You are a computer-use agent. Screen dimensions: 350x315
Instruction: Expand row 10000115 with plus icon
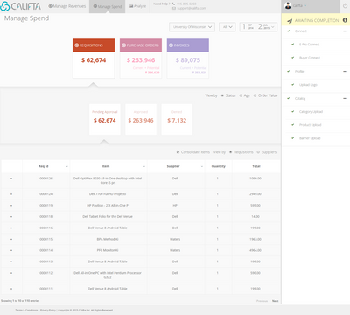point(11,239)
